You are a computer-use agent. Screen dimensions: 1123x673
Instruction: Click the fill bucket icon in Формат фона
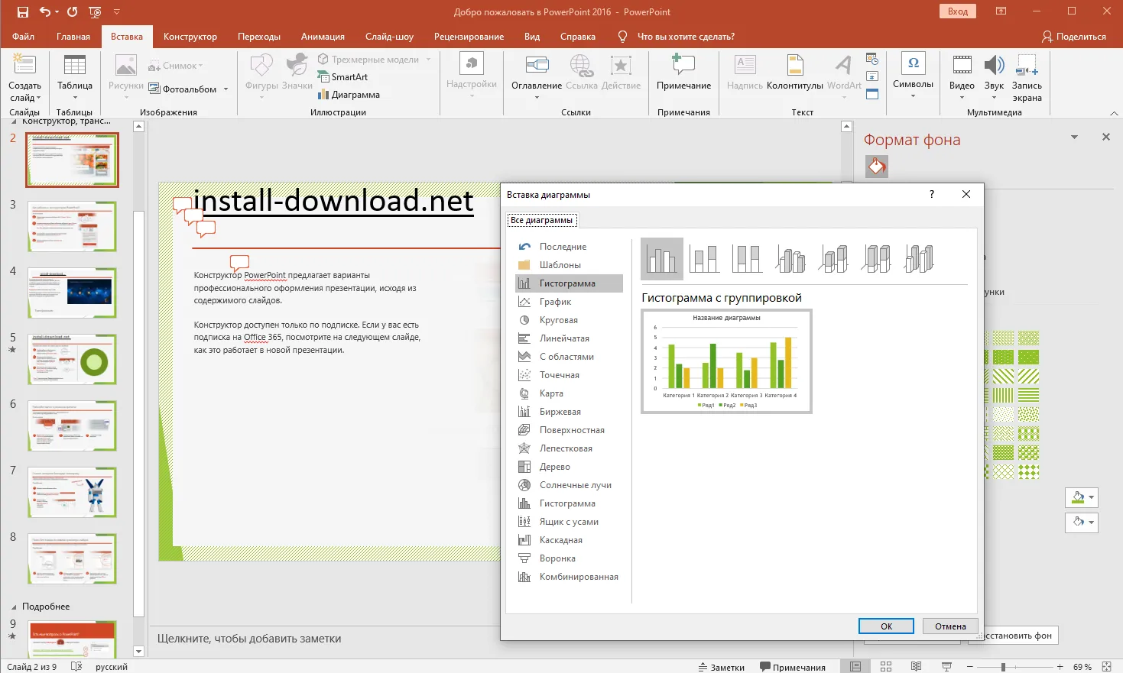coord(877,166)
